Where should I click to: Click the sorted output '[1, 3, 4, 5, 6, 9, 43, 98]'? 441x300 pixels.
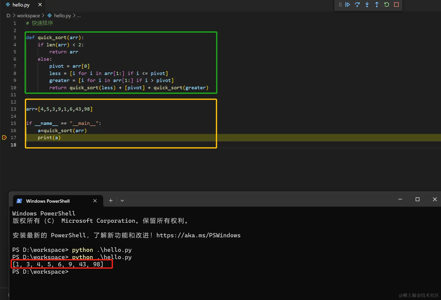point(58,264)
